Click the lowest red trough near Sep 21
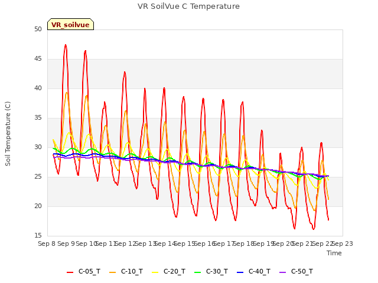The width and height of the screenshot is (378, 283). 314,229
